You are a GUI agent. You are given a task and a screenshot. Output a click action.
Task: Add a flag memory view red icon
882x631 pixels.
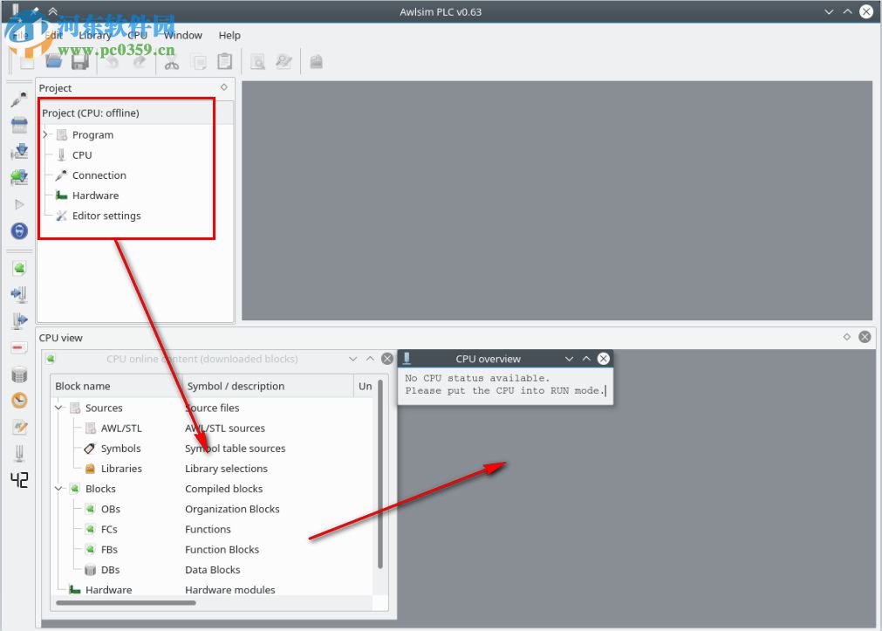point(19,347)
